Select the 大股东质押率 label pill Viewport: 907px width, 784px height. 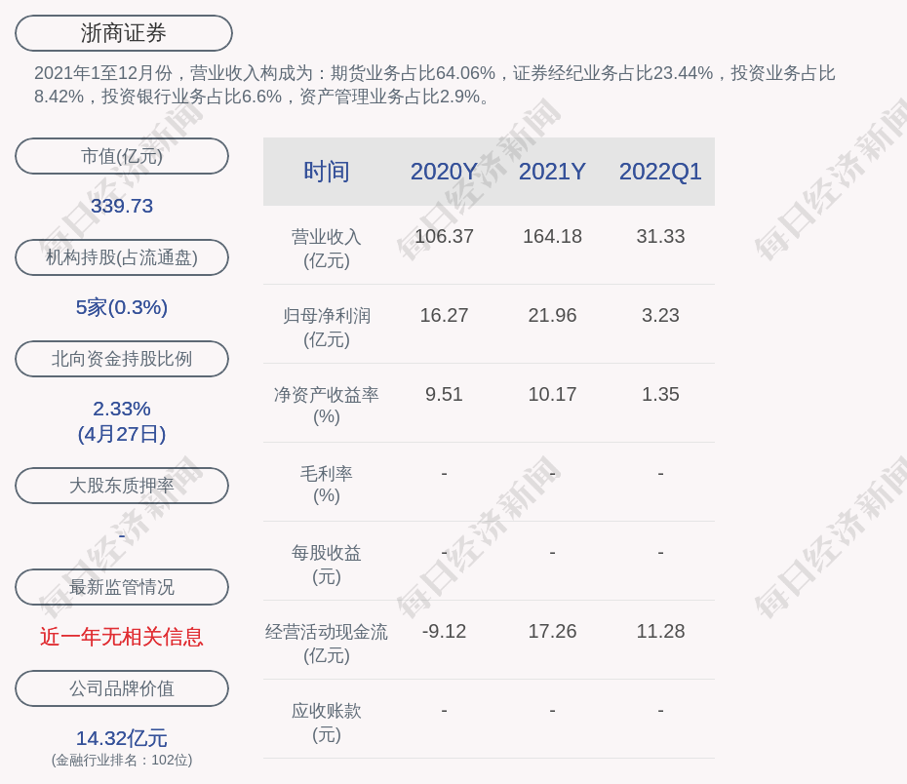click(122, 486)
